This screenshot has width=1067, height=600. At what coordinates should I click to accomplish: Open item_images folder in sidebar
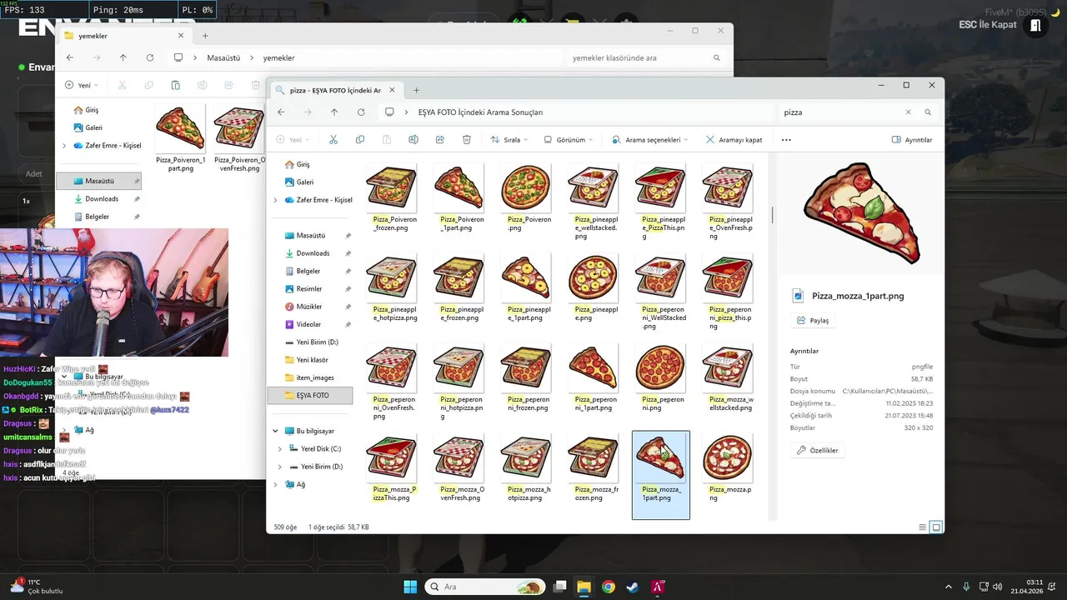(315, 377)
